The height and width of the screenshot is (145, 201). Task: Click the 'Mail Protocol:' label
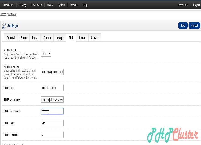10,50
